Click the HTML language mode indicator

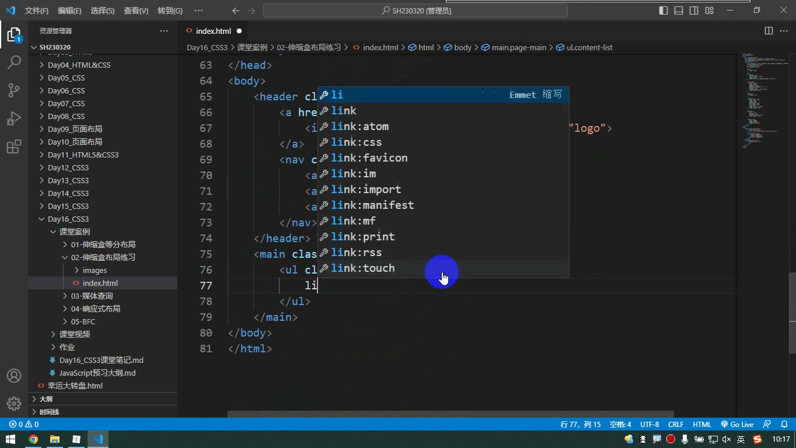(702, 425)
